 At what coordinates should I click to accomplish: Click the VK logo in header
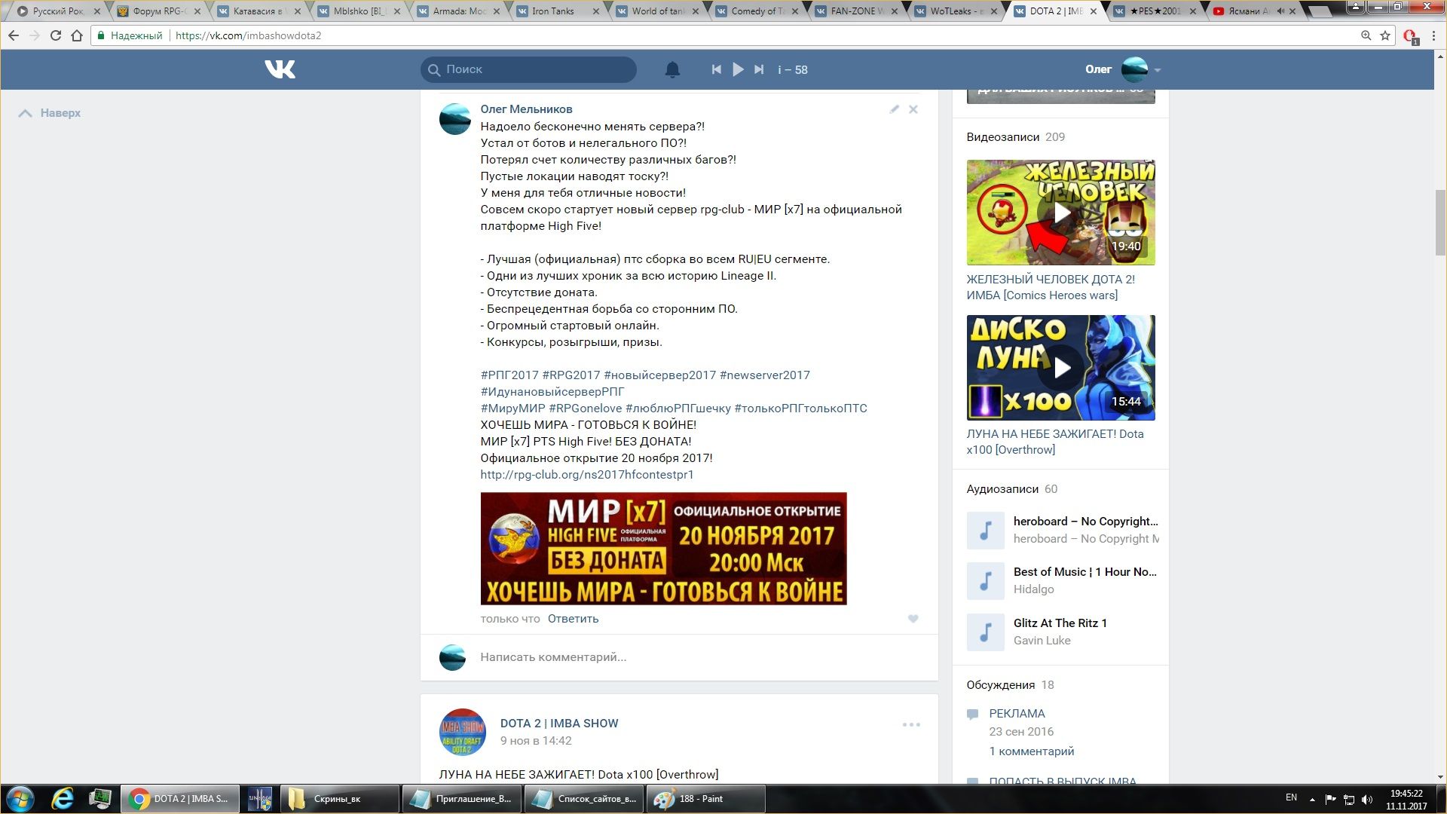pyautogui.click(x=280, y=69)
